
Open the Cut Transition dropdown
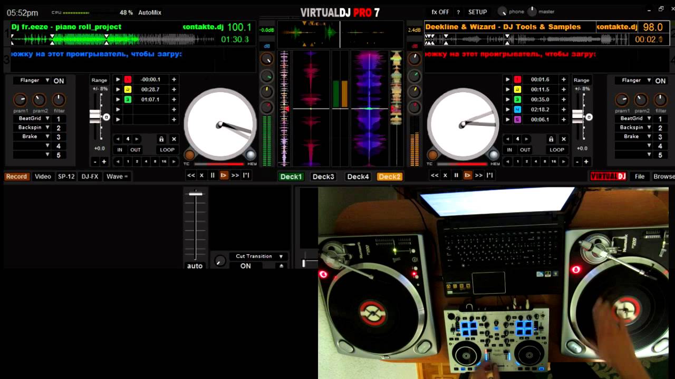(259, 256)
